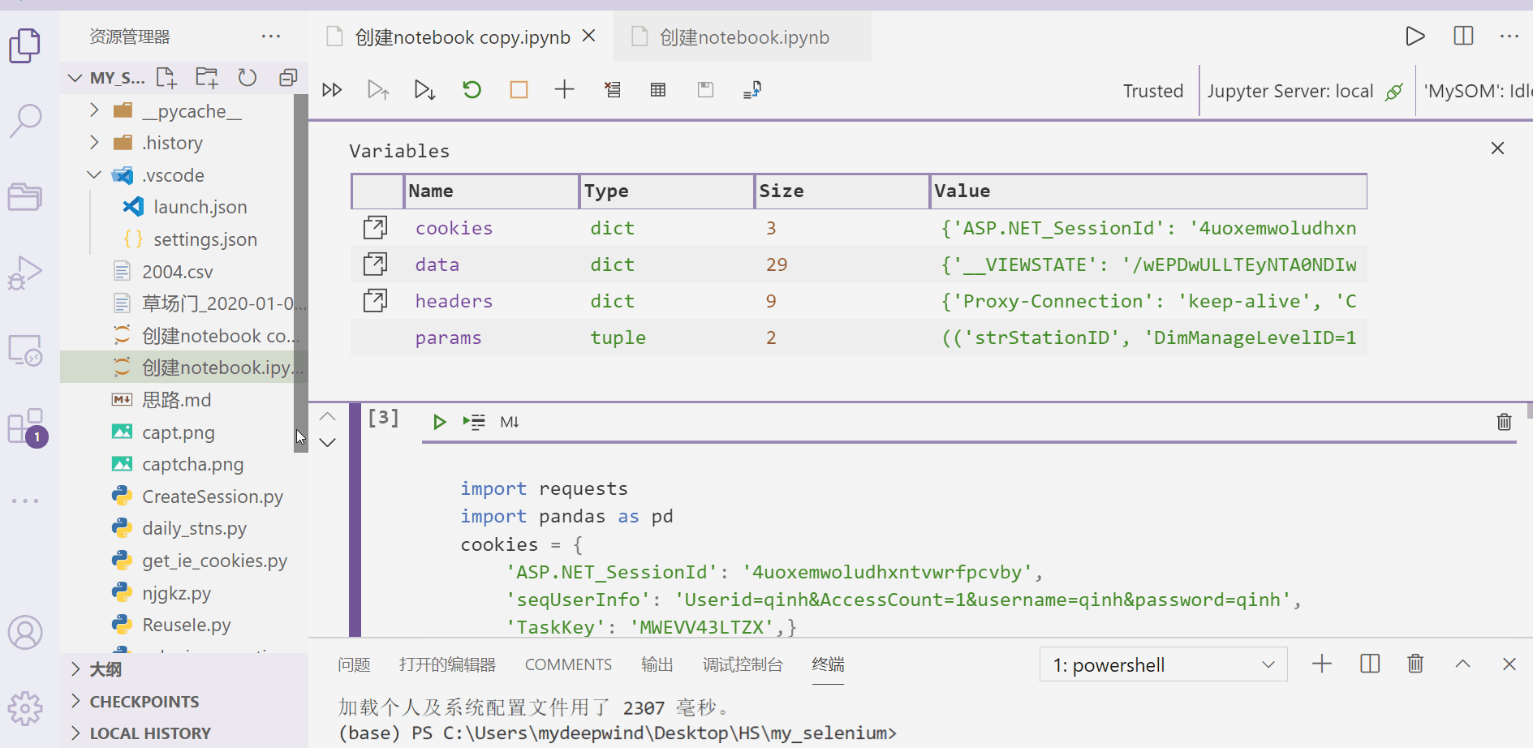
Task: Expand the __pycache__ folder
Action: pyautogui.click(x=95, y=110)
